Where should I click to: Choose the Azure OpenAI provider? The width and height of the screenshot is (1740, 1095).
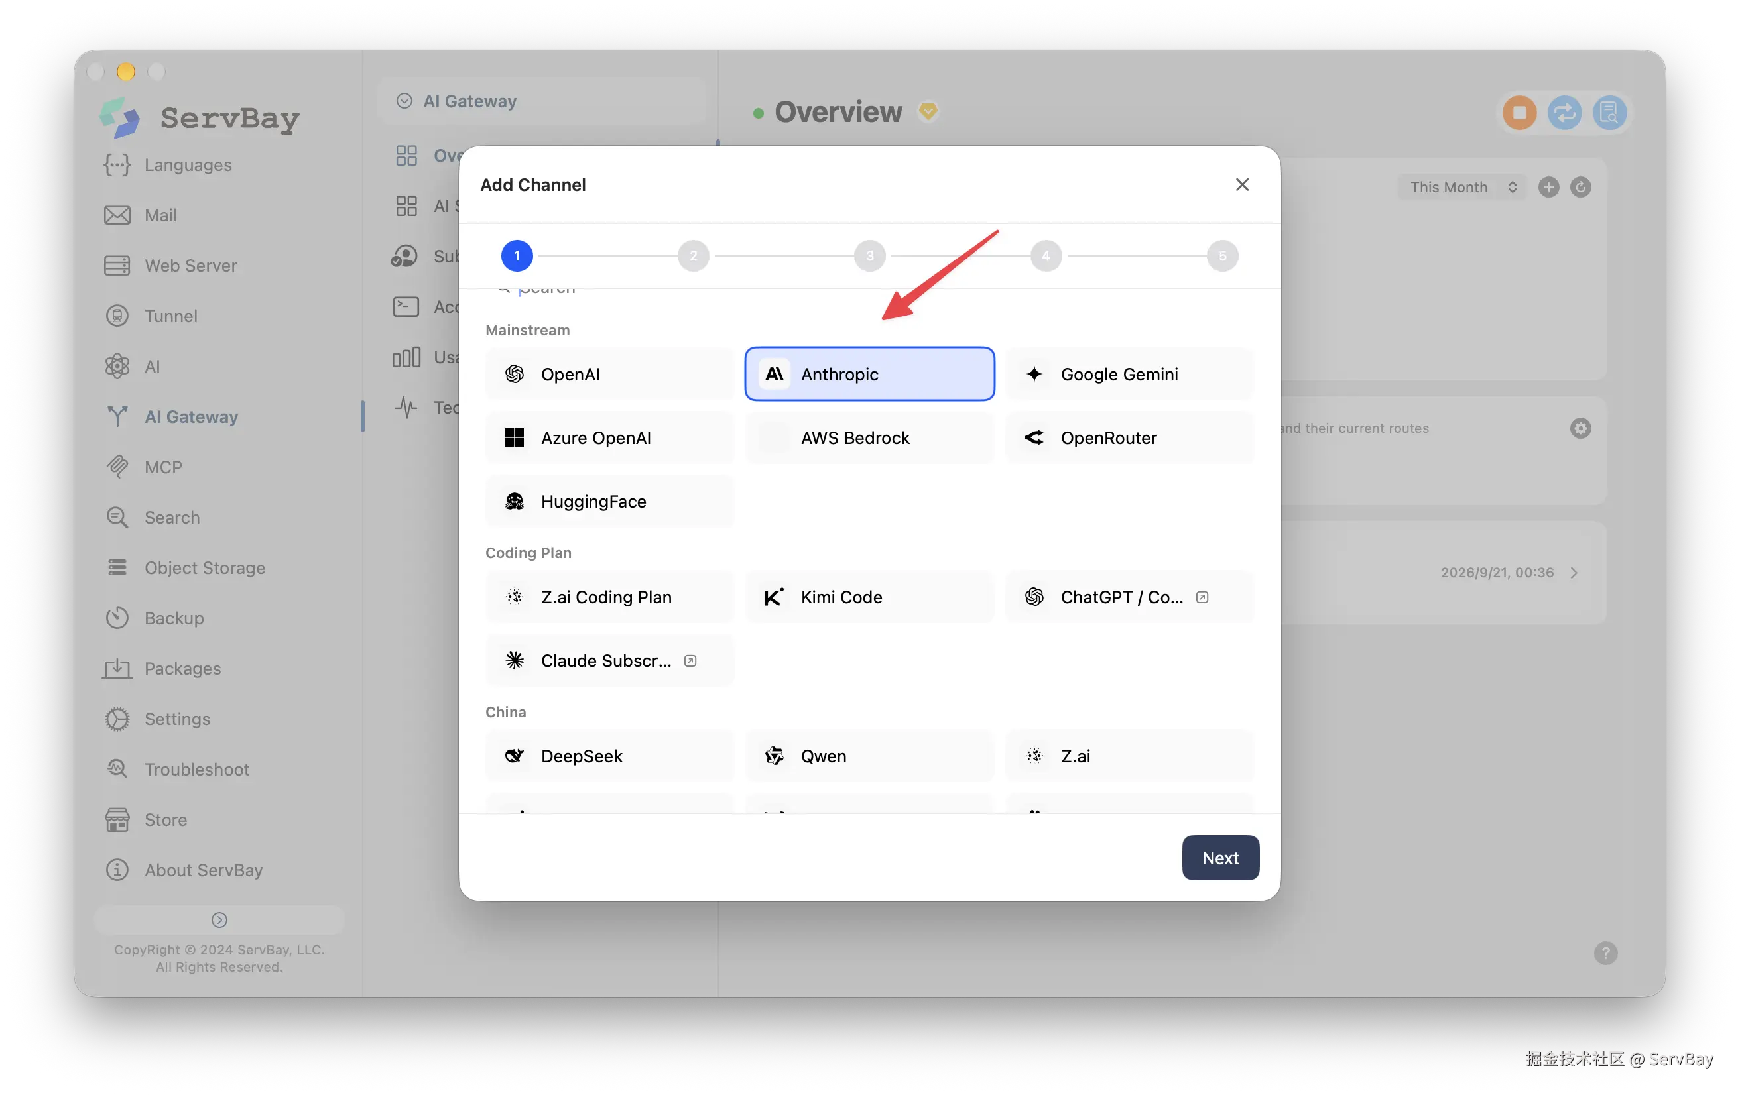point(609,437)
